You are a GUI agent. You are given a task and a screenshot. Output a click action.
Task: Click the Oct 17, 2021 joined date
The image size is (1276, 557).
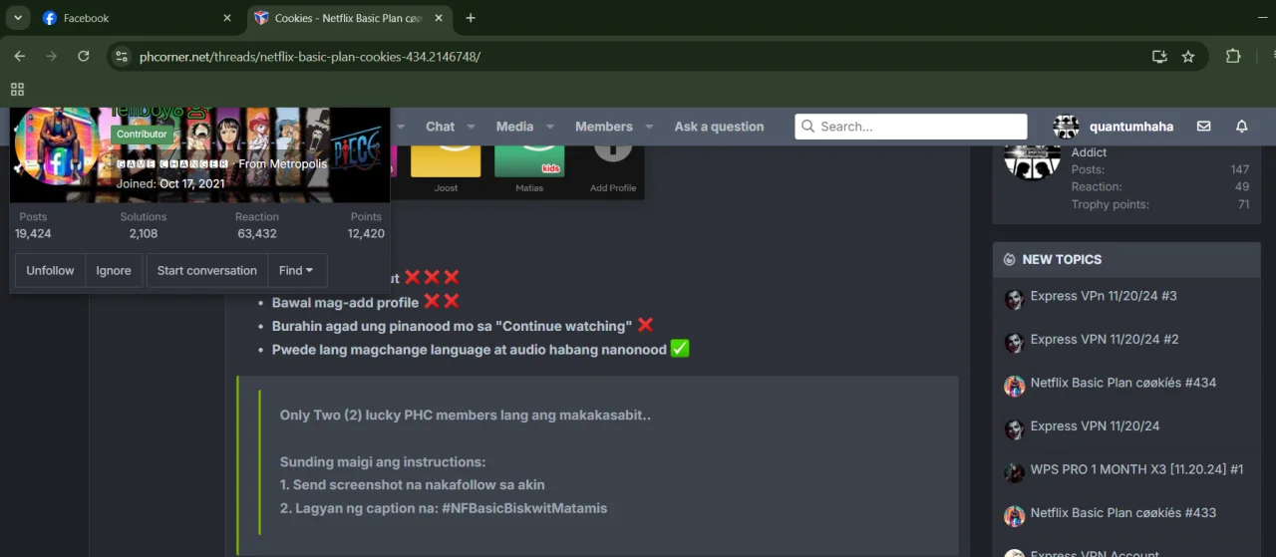191,183
